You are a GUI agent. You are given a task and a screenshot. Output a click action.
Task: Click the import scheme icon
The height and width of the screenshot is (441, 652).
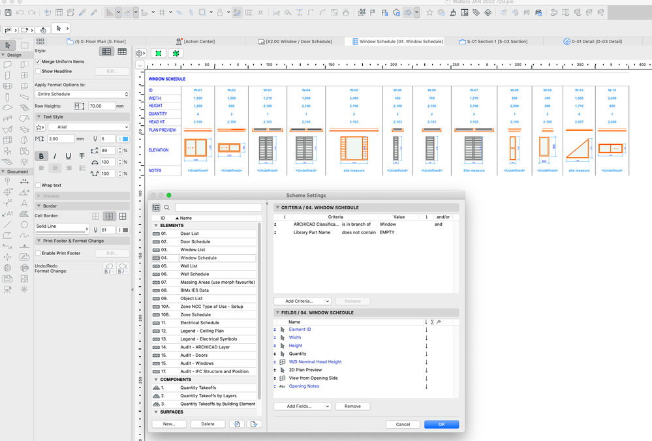tap(237, 424)
